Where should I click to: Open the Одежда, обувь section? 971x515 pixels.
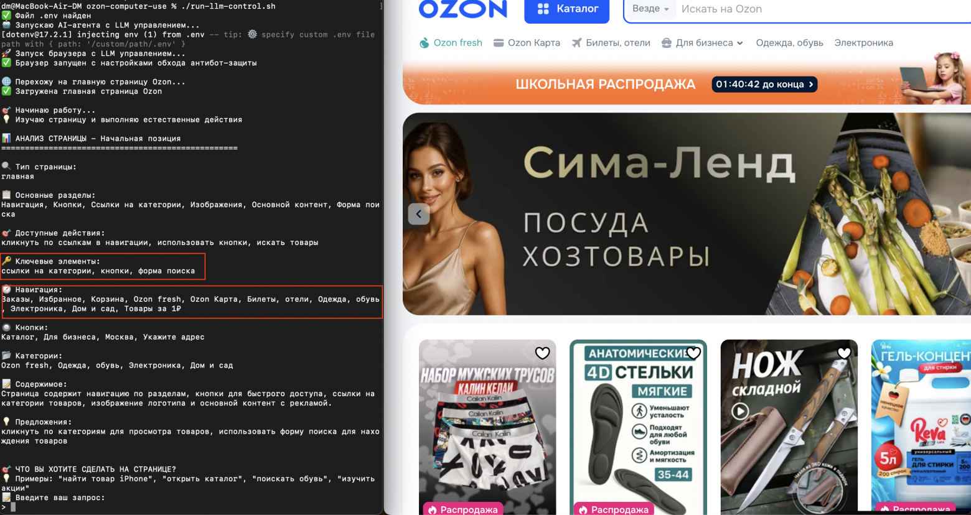pos(789,42)
